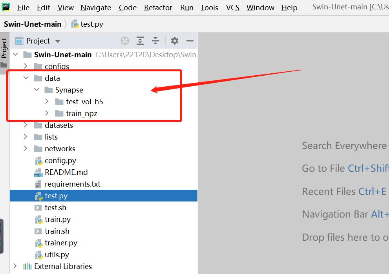
Task: Expand the lists folder
Action: pyautogui.click(x=26, y=136)
